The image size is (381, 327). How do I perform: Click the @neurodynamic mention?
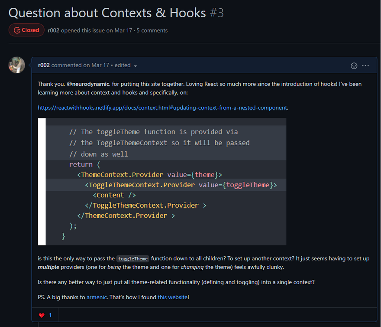(88, 84)
